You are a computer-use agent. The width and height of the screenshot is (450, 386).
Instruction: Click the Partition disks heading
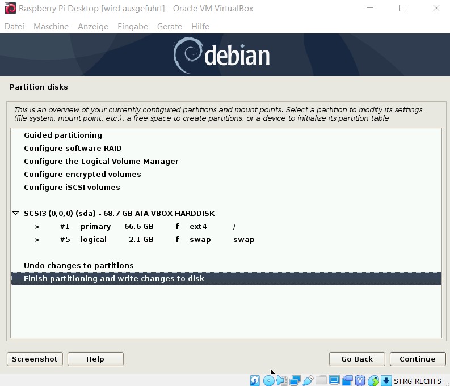pyautogui.click(x=39, y=87)
